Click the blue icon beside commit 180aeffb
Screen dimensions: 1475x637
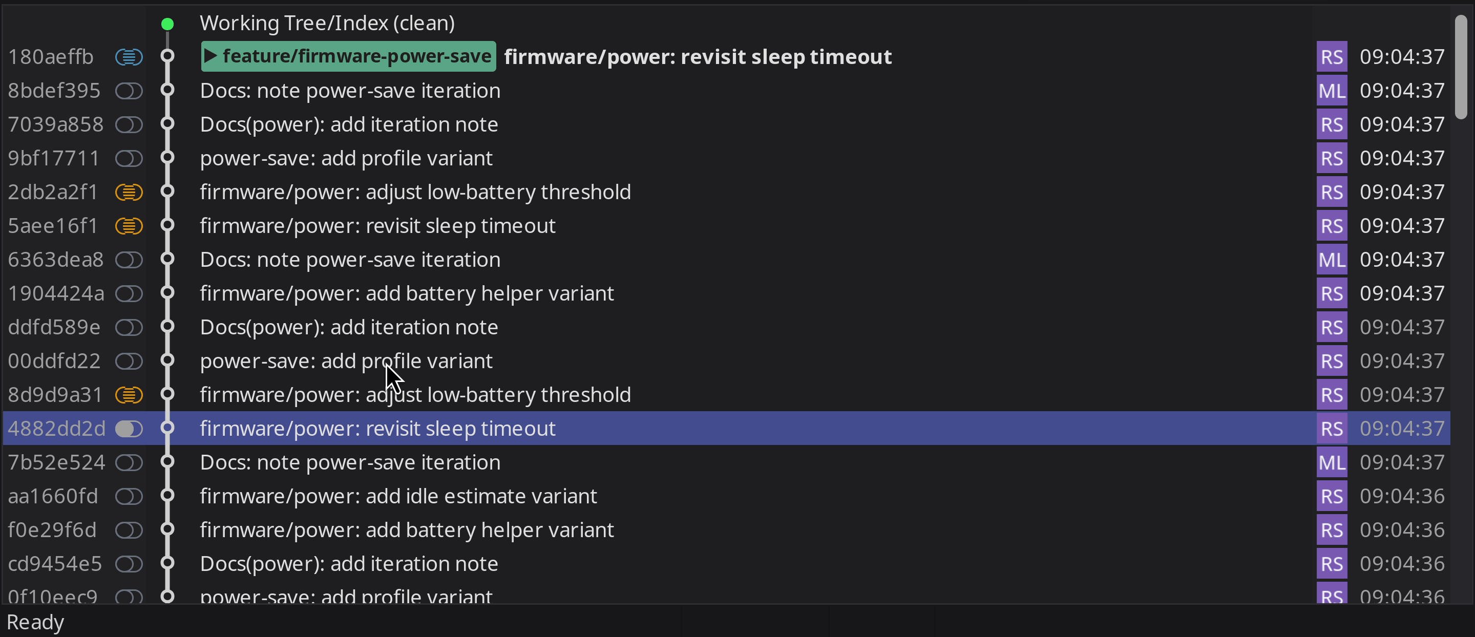[x=129, y=57]
